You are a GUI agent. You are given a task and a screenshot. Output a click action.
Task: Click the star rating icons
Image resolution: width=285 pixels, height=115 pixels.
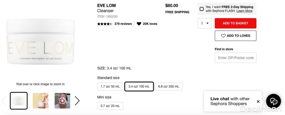105,24
